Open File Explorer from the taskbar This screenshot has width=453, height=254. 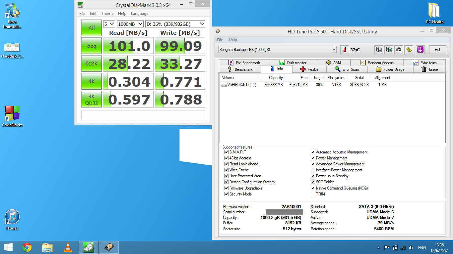47,247
